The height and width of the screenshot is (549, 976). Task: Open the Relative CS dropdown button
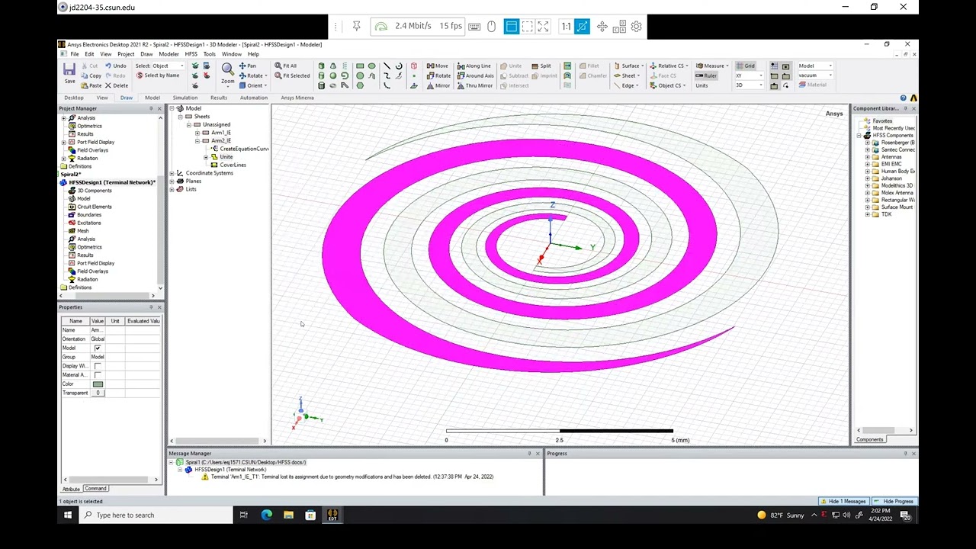(x=667, y=66)
